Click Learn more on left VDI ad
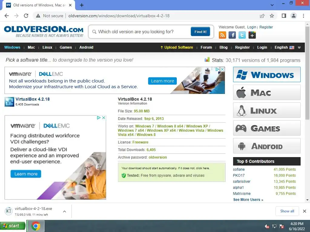 tap(26, 174)
